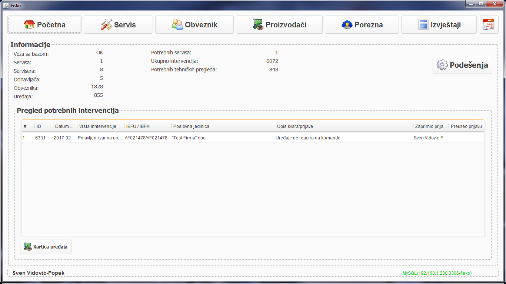This screenshot has height=284, width=506.
Task: Open the Proizvođači section
Action: point(279,25)
